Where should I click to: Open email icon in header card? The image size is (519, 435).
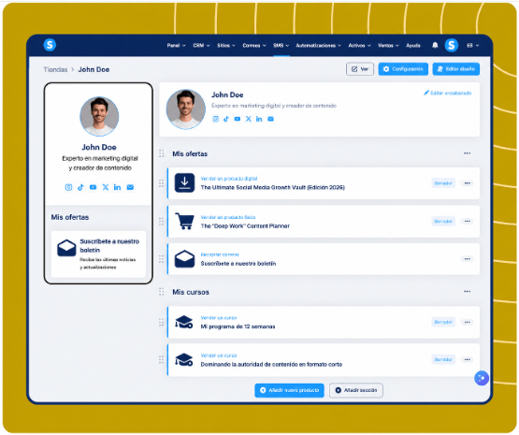tap(270, 119)
